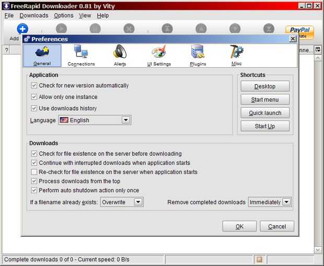324x266 pixels.
Task: Click the Start Up shortcut button
Action: coord(265,126)
